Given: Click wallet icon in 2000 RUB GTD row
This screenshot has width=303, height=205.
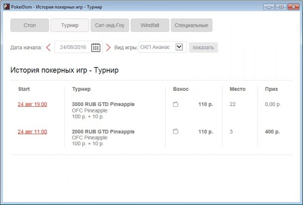Looking at the screenshot, I should (175, 131).
